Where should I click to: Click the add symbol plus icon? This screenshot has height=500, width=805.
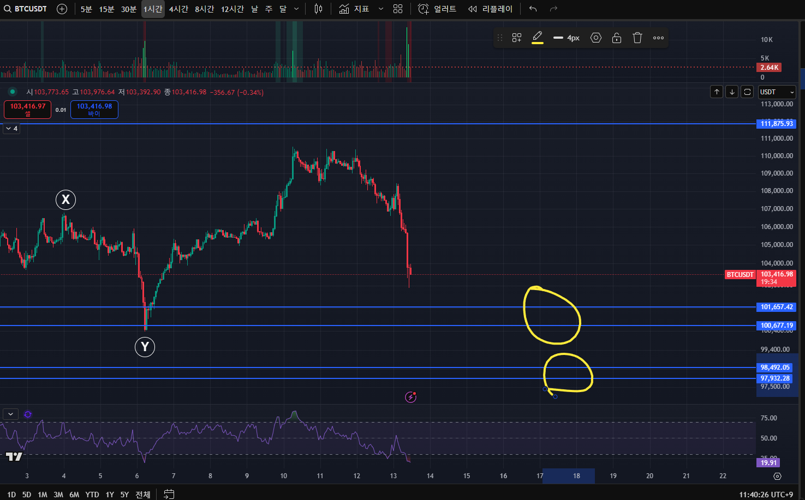point(62,9)
